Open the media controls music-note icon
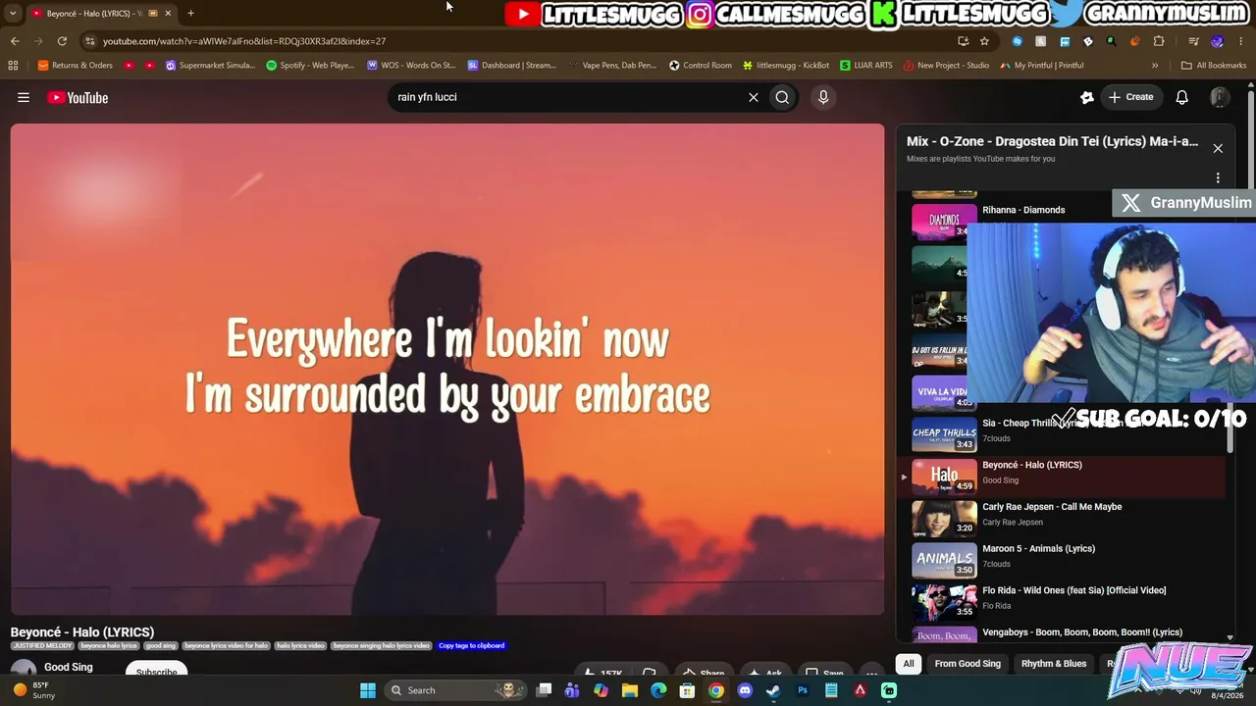 [1193, 41]
